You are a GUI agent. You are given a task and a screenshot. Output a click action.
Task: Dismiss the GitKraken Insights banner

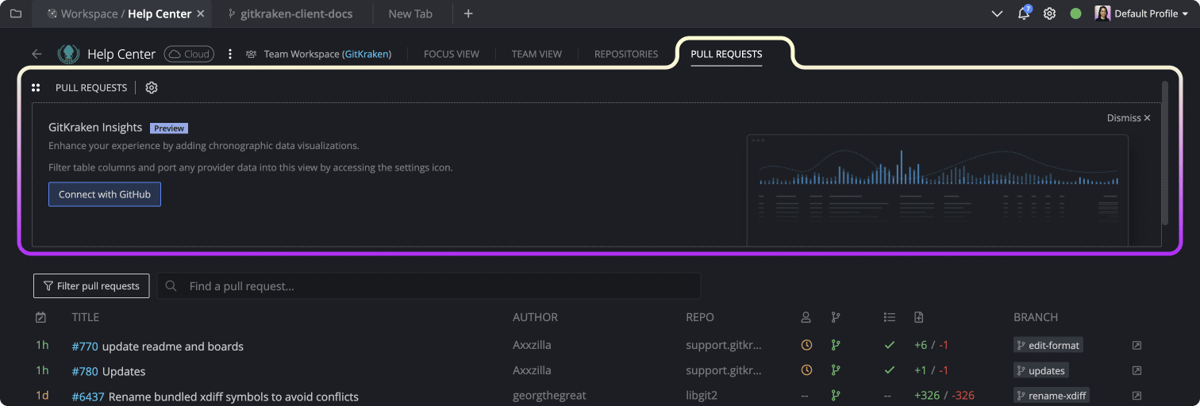(1129, 117)
